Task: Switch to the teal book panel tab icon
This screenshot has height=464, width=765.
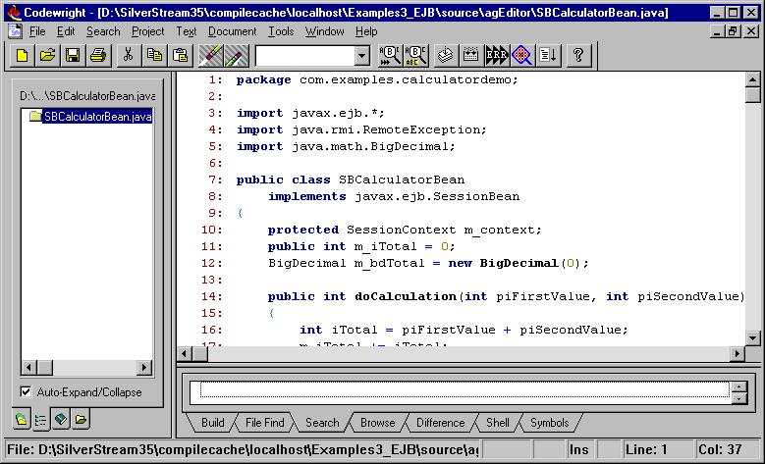Action: (61, 419)
